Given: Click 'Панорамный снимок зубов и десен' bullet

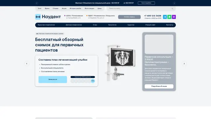Looking at the screenshot, I should coord(56,64).
